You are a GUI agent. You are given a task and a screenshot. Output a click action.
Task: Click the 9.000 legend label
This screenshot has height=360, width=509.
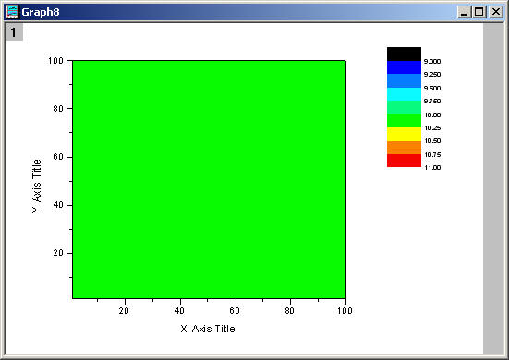pyautogui.click(x=432, y=61)
